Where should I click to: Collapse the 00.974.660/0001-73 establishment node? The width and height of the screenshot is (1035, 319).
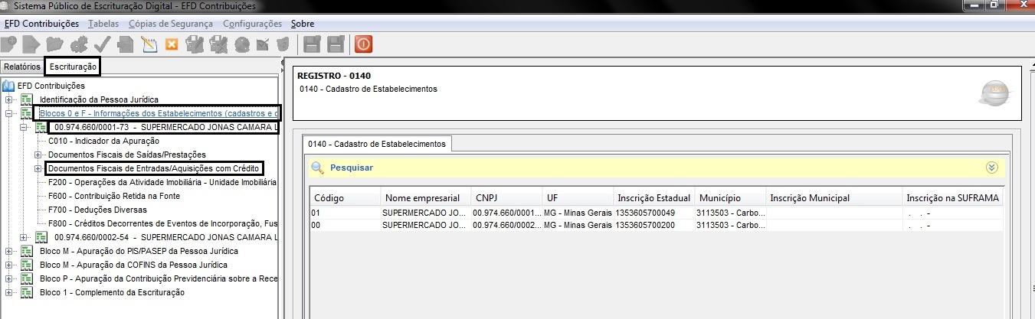(x=24, y=127)
